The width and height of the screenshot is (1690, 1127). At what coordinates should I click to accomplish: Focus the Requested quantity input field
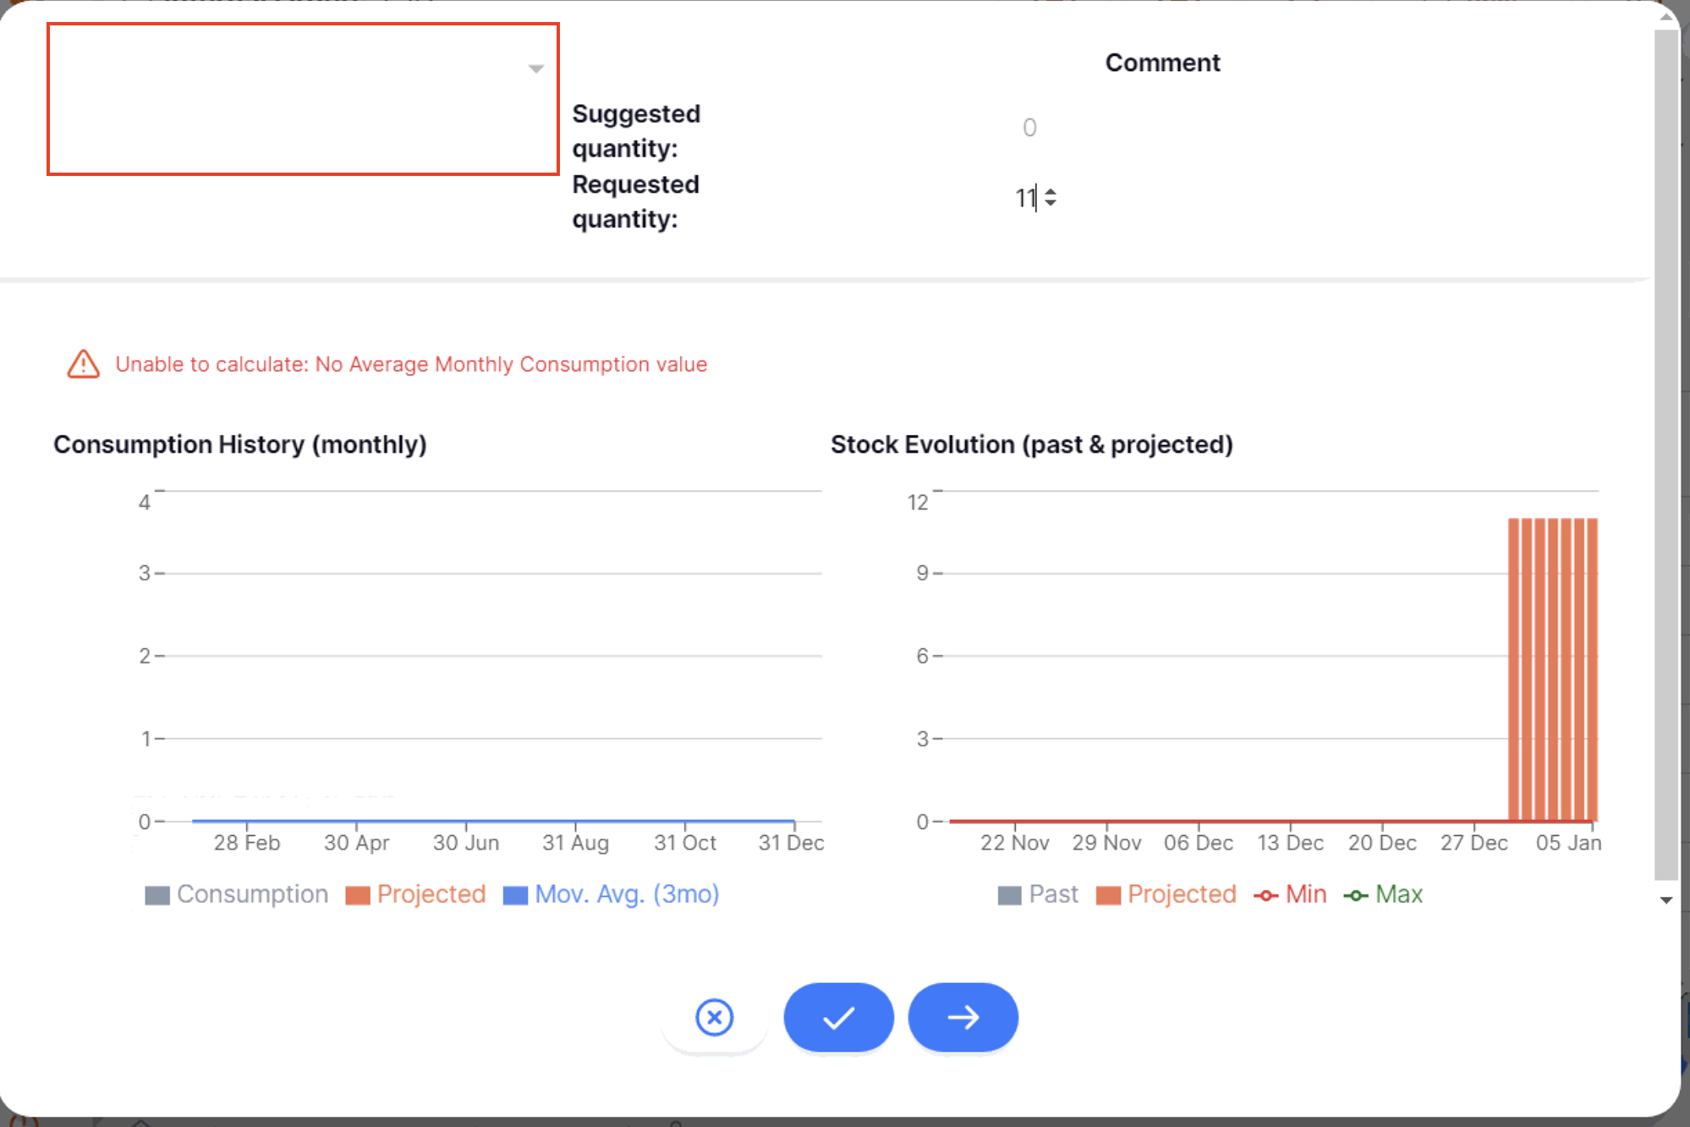(1024, 198)
